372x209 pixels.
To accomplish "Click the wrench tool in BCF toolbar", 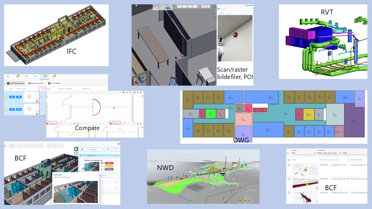I will [53, 146].
